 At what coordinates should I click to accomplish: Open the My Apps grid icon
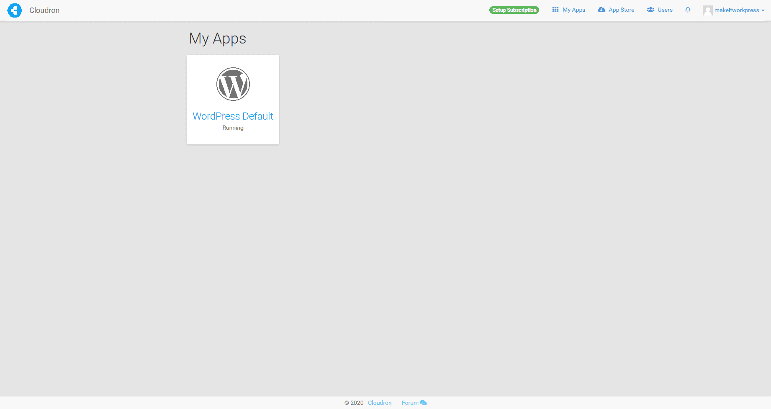click(x=555, y=9)
